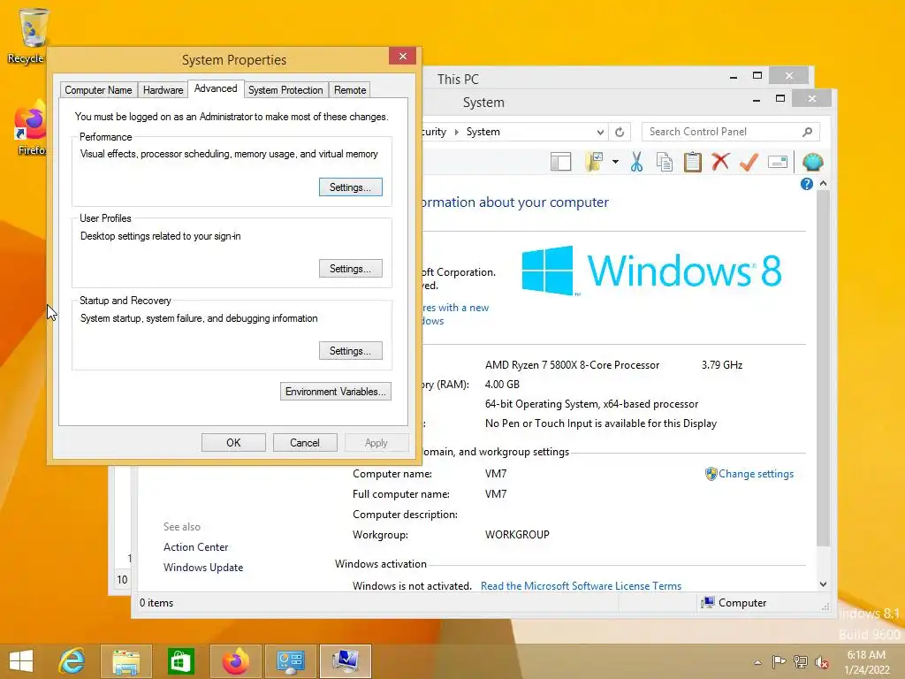The width and height of the screenshot is (905, 679).
Task: Click the red X Delete icon
Action: point(720,162)
